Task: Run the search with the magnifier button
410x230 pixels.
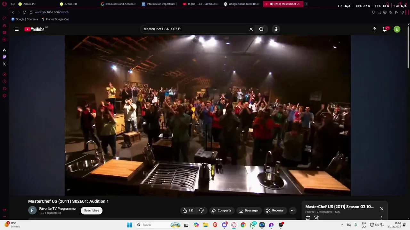Action: [261, 29]
